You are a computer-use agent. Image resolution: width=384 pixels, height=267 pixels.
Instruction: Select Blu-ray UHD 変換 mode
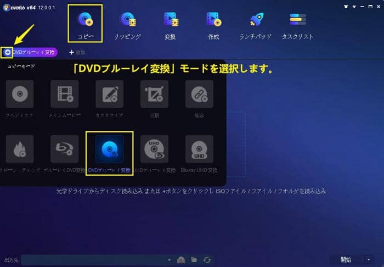tap(199, 149)
